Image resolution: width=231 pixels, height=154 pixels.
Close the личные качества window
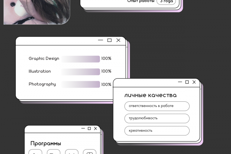coord(194,82)
